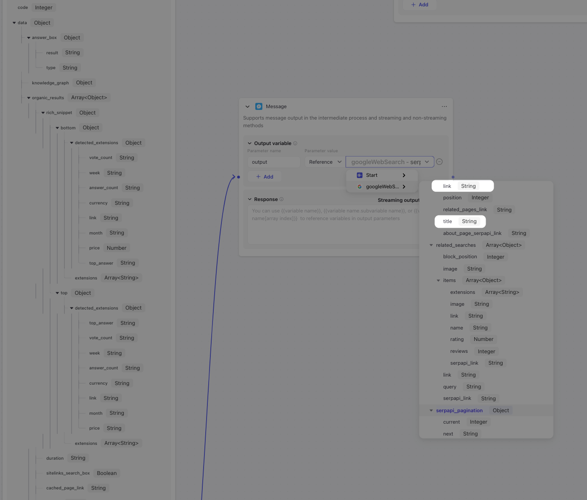This screenshot has height=500, width=587.
Task: Open the Message node more options menu
Action: click(x=444, y=106)
